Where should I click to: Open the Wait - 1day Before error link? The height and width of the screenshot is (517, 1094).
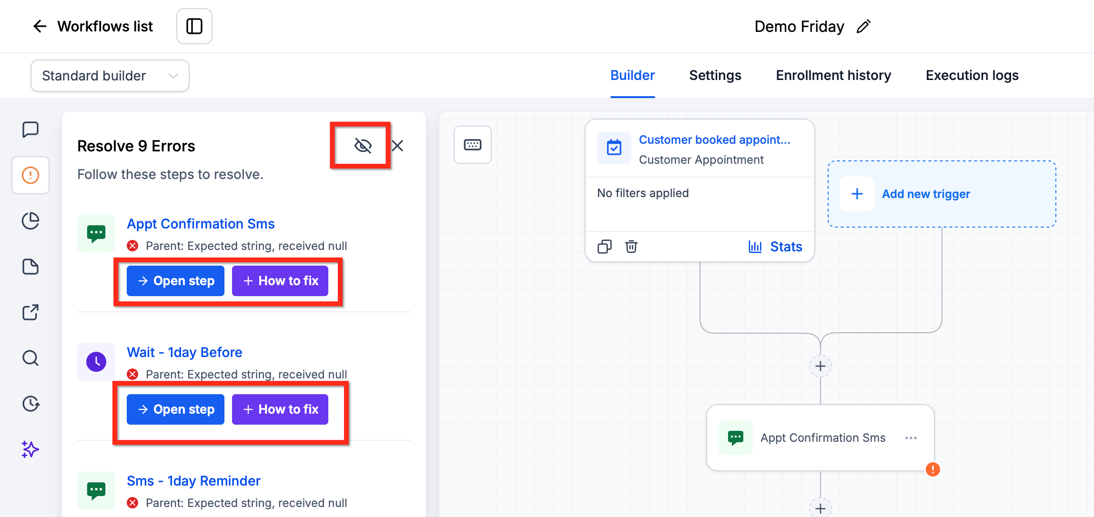(x=184, y=352)
